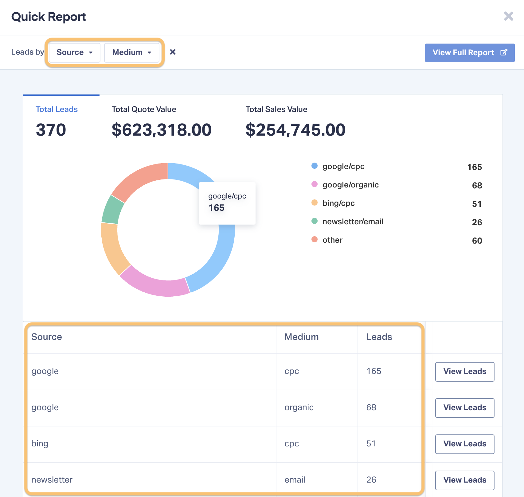View leads for google cpc row
This screenshot has height=497, width=524.
click(464, 372)
